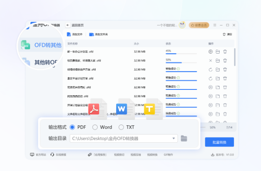This screenshot has height=171, width=261.
Task: Click the 添加文件夹 add folder icon
Action: tap(91, 34)
